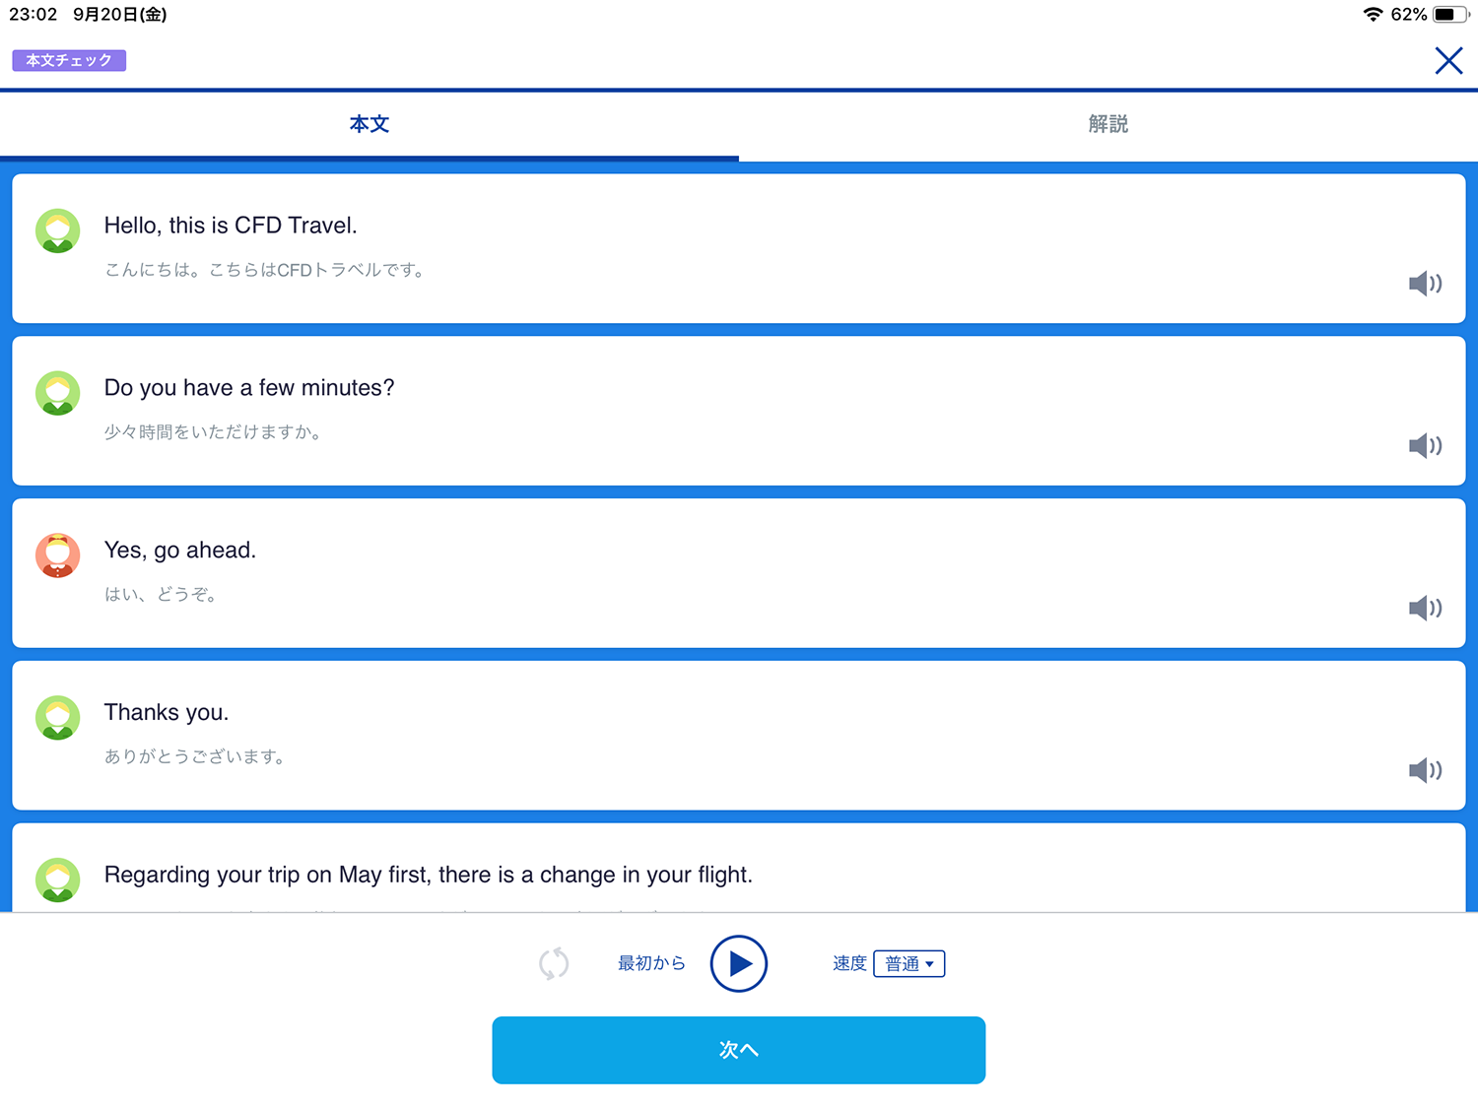Click green avatar beside 'Regarding your trip'
This screenshot has height=1108, width=1478.
pyautogui.click(x=58, y=880)
